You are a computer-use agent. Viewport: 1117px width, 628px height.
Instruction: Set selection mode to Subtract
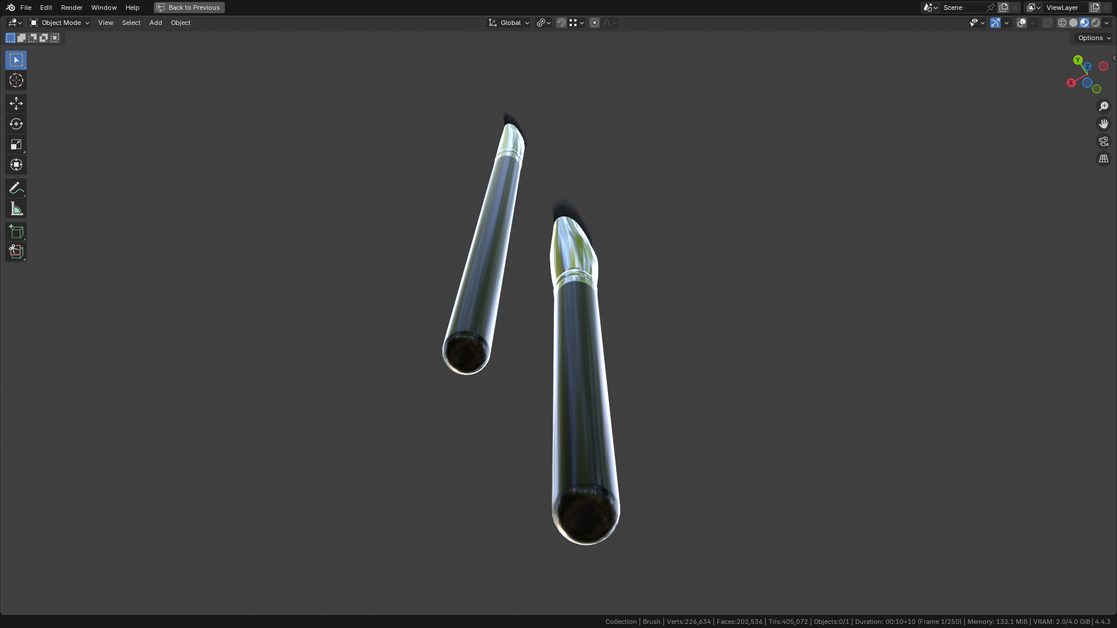coord(33,38)
